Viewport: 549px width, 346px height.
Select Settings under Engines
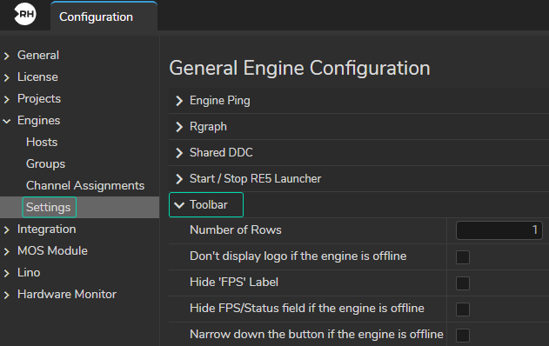click(x=49, y=207)
